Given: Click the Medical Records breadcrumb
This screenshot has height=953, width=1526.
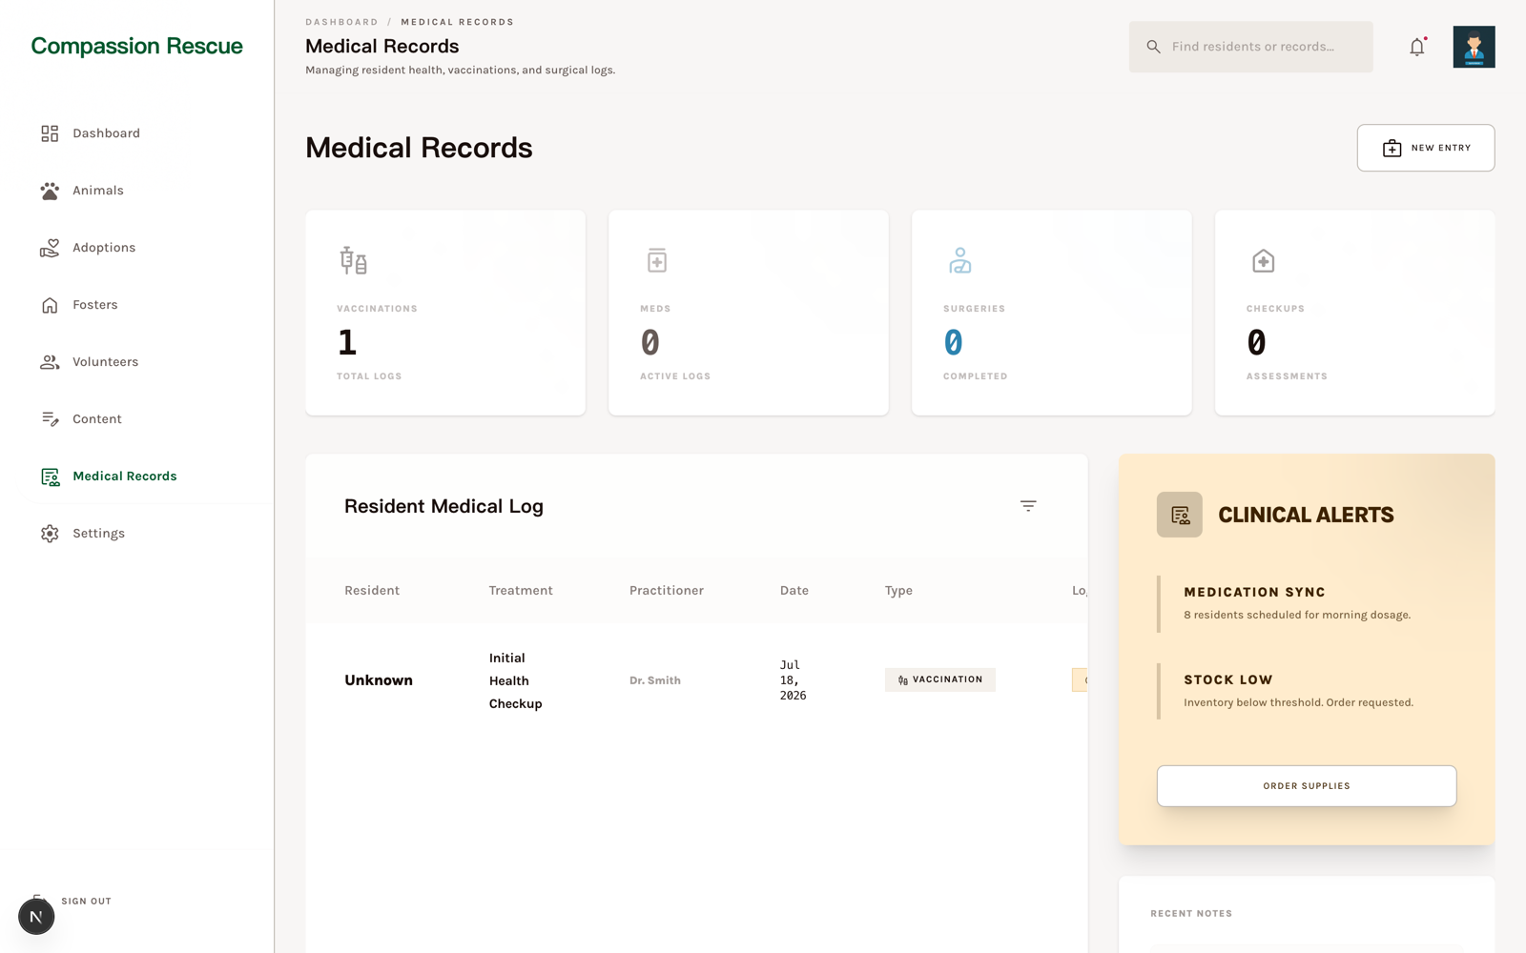Looking at the screenshot, I should (x=457, y=22).
